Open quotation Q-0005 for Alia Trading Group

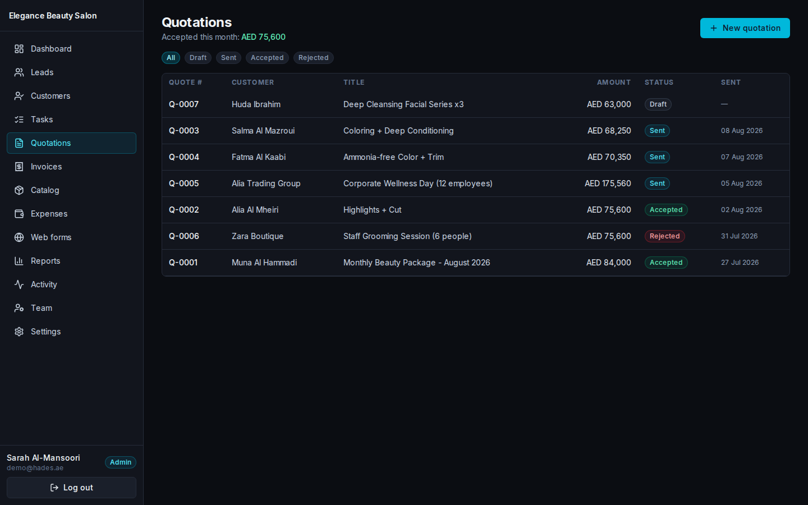click(475, 183)
